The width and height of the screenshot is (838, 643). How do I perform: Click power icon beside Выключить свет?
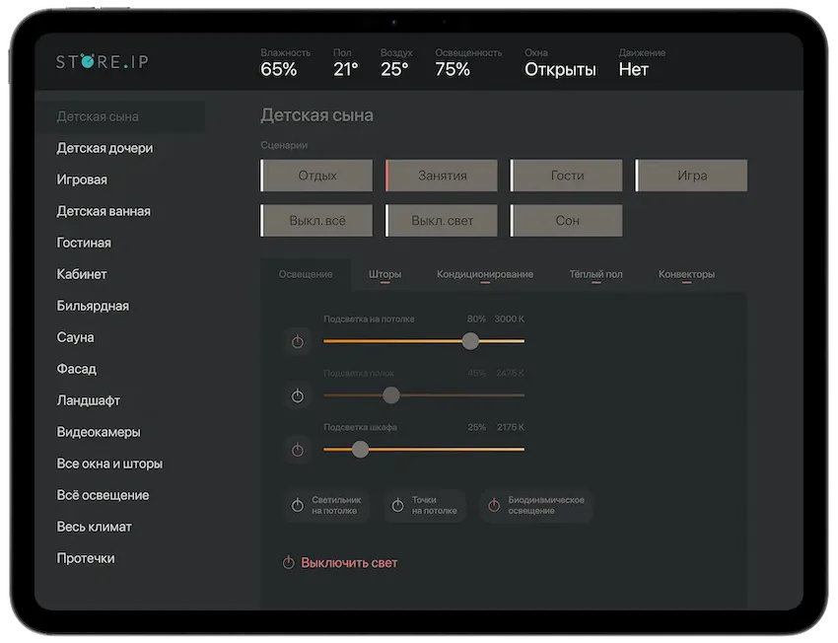(289, 563)
